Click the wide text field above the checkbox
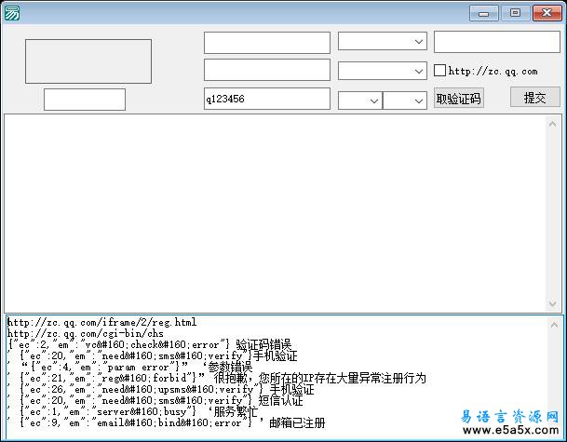Viewport: 567px width, 442px height. (496, 42)
